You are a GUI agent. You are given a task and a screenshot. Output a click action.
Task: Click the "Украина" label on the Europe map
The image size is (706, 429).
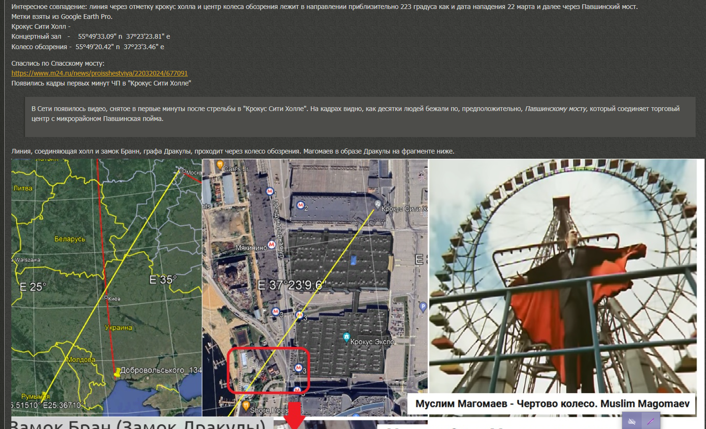tap(118, 327)
